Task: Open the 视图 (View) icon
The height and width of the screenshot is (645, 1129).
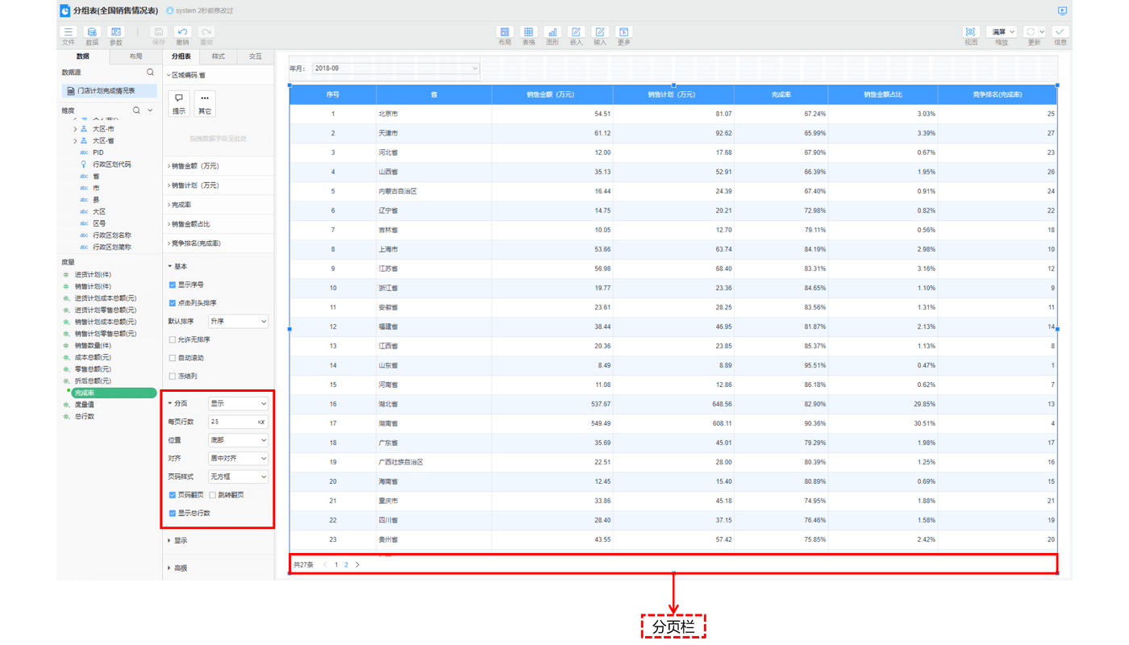Action: click(970, 33)
